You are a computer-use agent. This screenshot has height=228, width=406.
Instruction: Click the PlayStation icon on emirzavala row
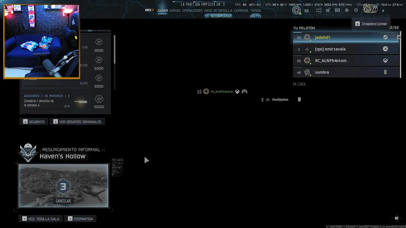point(385,49)
